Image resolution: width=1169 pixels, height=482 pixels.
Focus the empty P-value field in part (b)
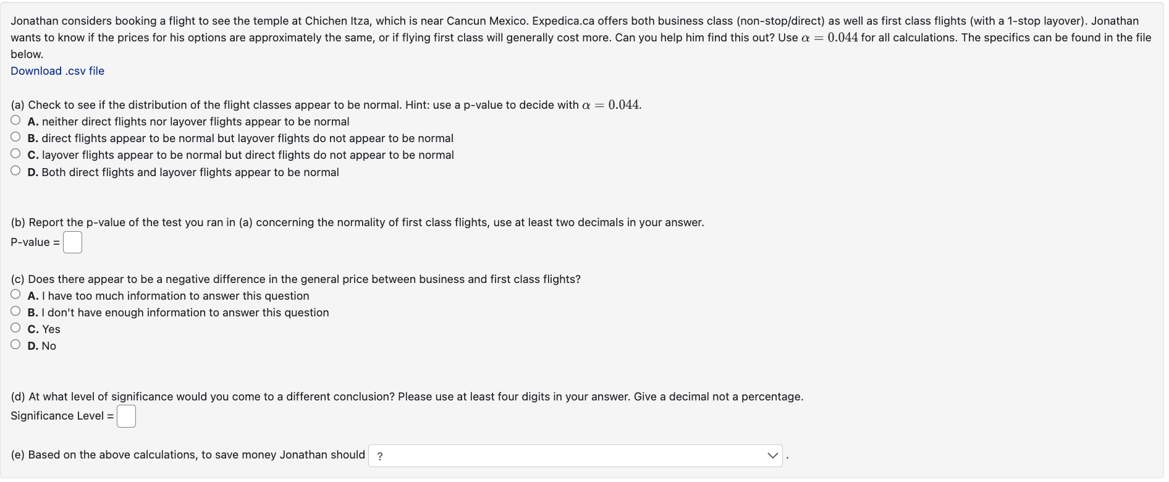72,242
